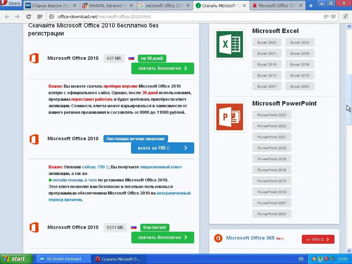352x264 pixels.
Task: Open the Speed Dial grid icon
Action: tap(40, 16)
